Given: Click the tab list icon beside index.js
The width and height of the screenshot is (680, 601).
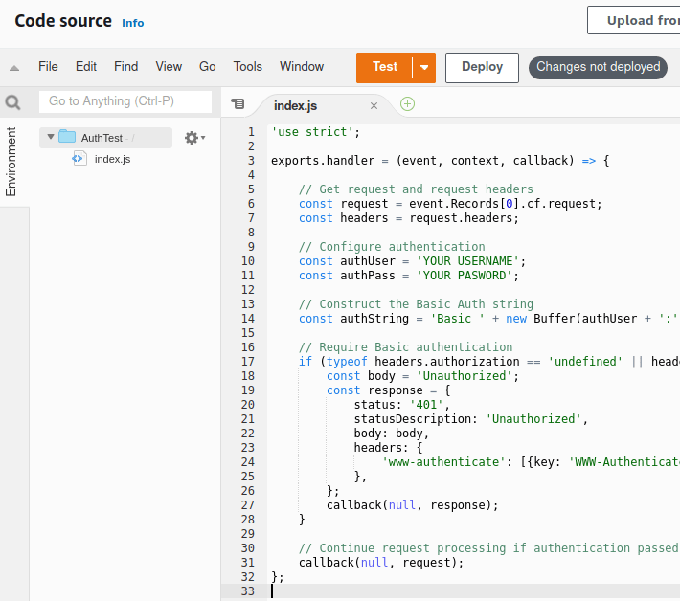Looking at the screenshot, I should click(x=238, y=104).
